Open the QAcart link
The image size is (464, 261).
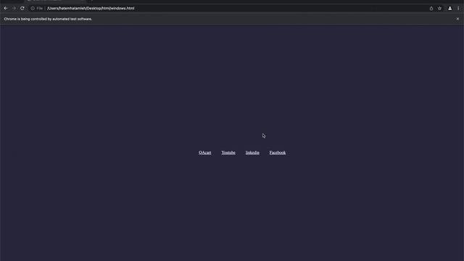click(204, 152)
